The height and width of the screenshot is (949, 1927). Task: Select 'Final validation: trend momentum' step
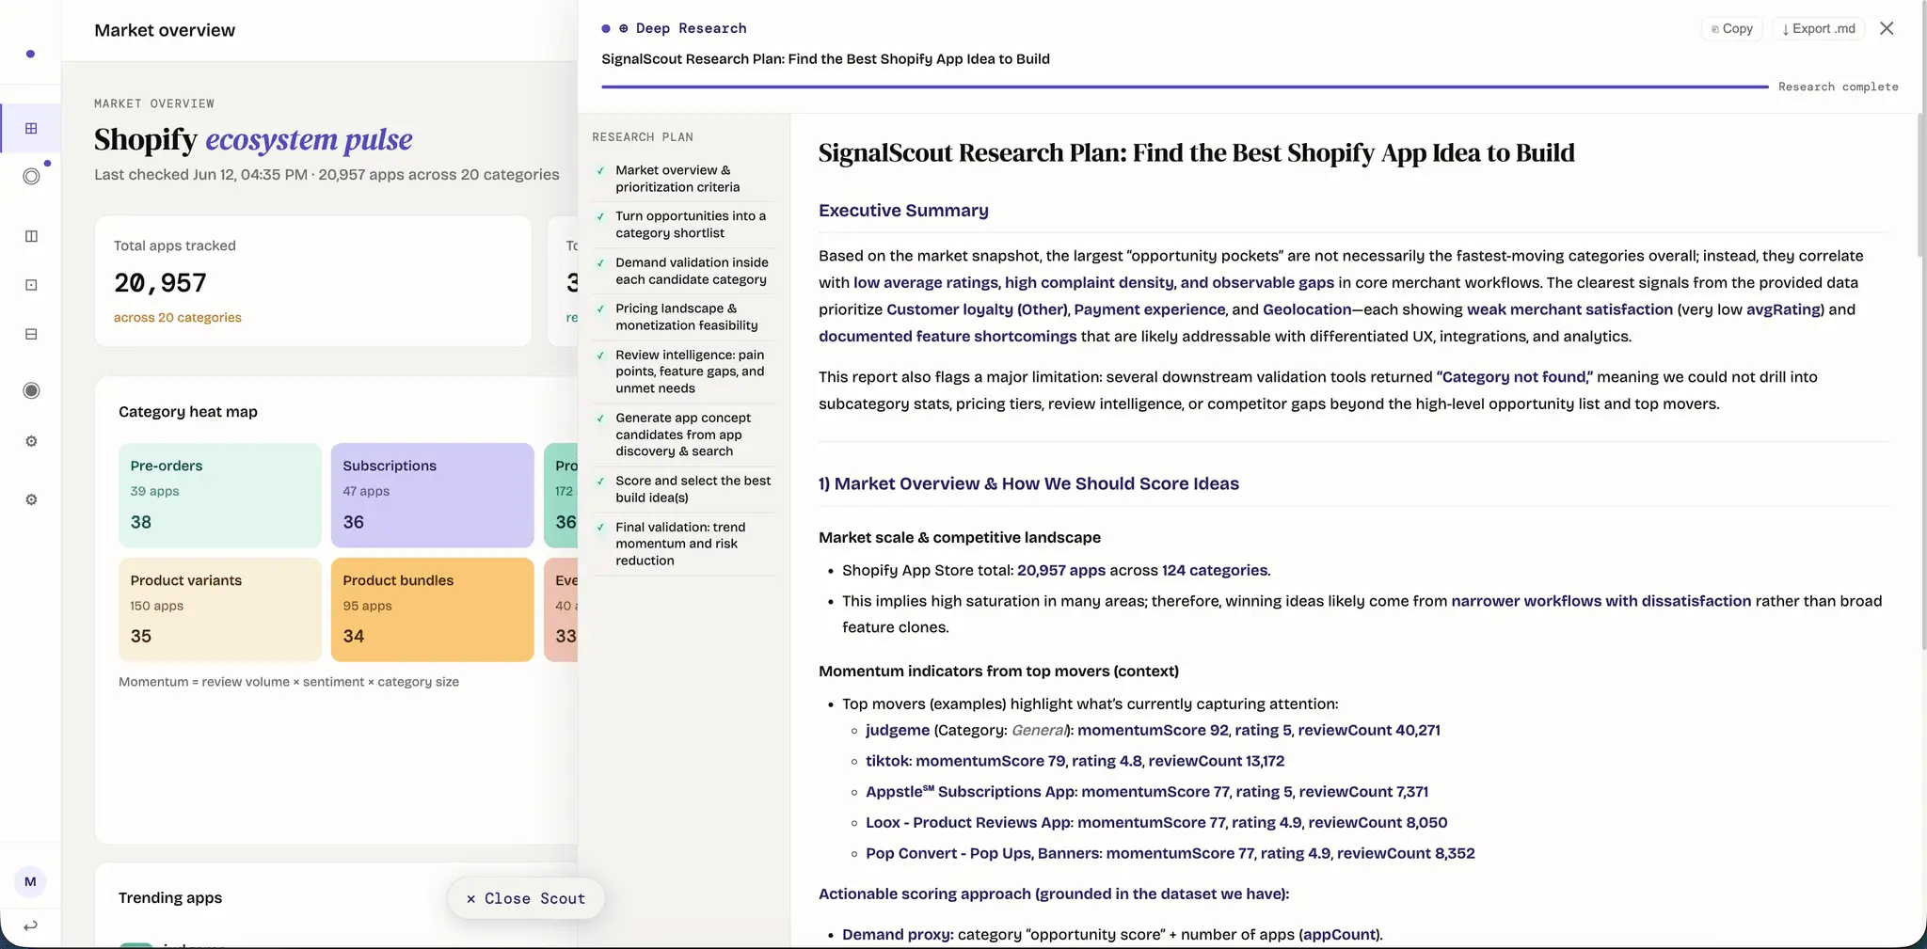683,544
